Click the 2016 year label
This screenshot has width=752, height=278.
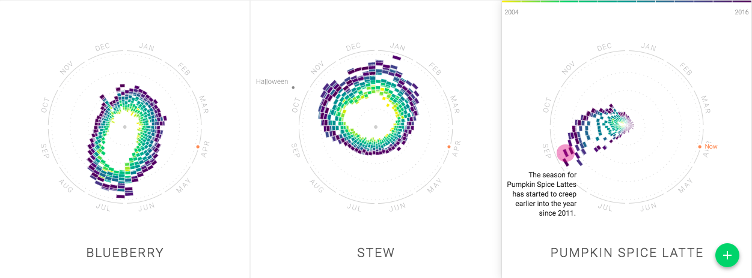[x=742, y=12]
